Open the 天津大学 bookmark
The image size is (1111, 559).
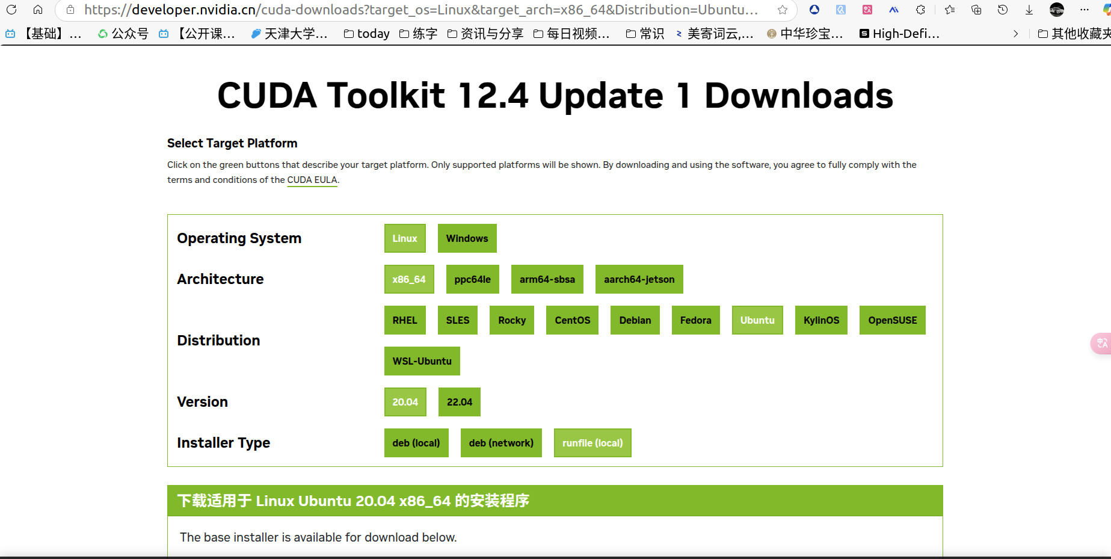289,34
